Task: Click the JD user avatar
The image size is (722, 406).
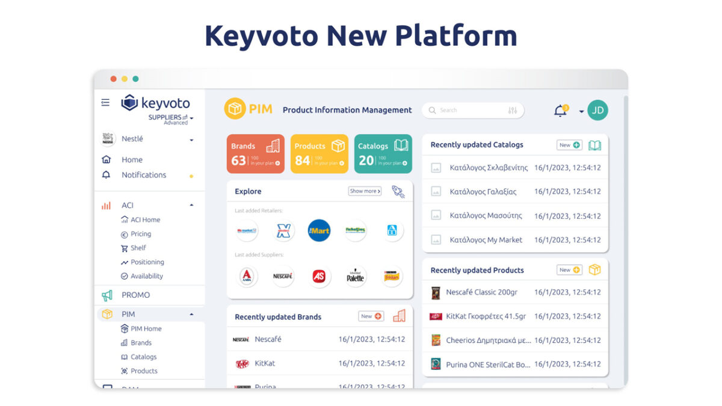Action: coord(597,110)
